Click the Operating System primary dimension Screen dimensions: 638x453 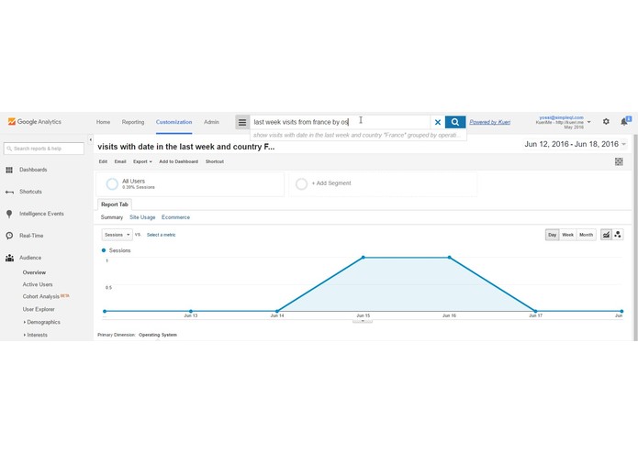click(158, 336)
